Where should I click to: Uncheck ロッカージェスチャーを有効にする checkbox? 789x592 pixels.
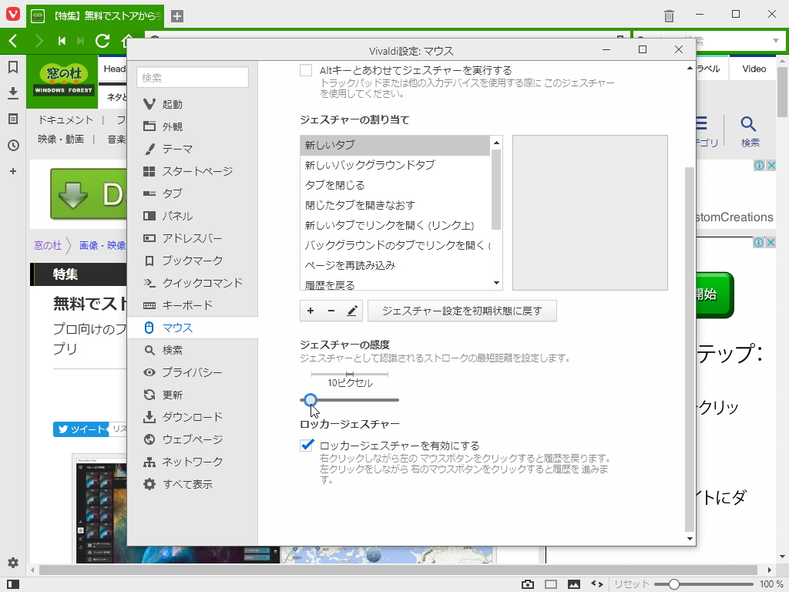pyautogui.click(x=307, y=446)
